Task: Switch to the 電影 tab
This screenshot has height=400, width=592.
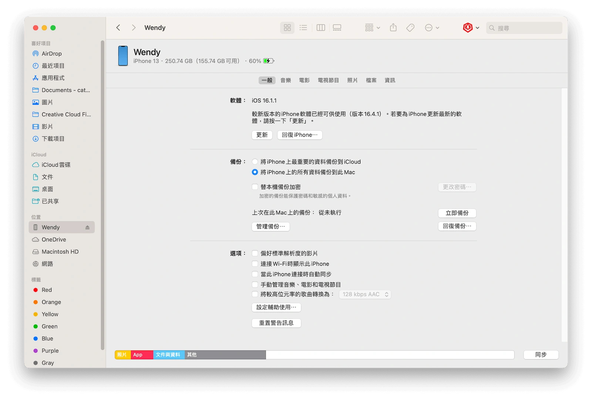Action: point(304,80)
